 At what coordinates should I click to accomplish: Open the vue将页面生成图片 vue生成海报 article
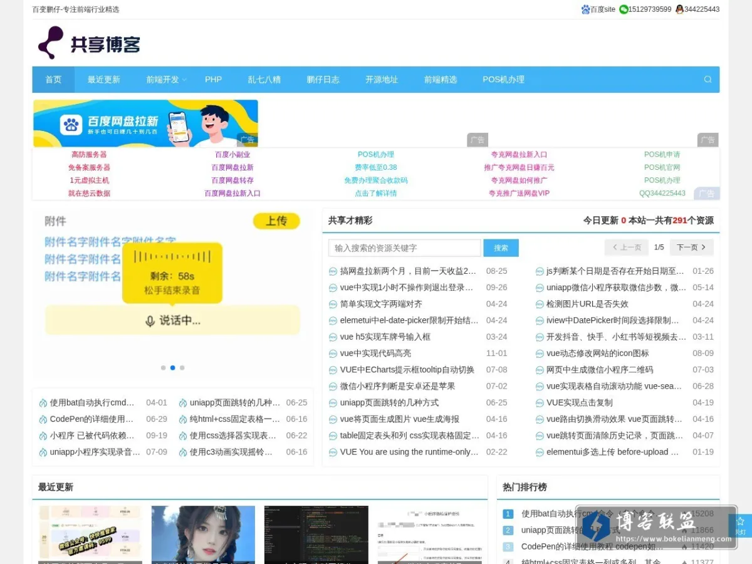[x=400, y=419]
